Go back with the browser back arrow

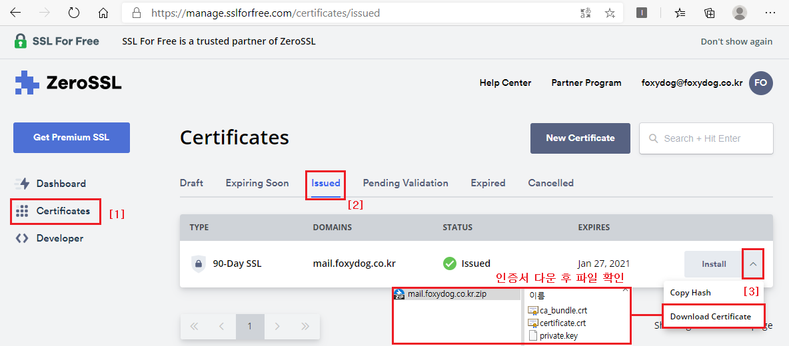(15, 13)
